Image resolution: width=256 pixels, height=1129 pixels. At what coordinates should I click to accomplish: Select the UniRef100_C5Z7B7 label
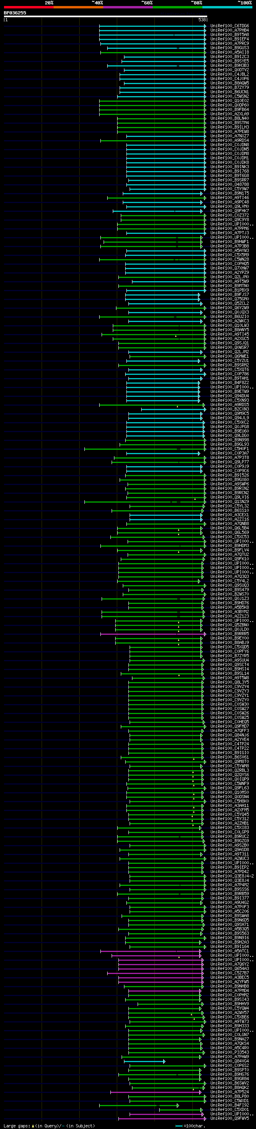point(230,973)
